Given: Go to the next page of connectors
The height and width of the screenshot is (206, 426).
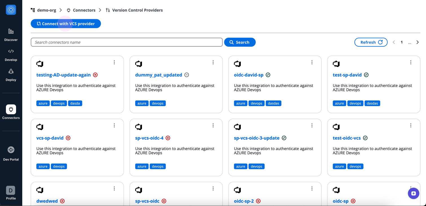Looking at the screenshot, I should [x=418, y=42].
